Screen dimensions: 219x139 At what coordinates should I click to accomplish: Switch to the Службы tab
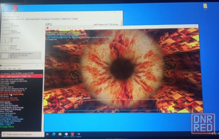coord(75,19)
